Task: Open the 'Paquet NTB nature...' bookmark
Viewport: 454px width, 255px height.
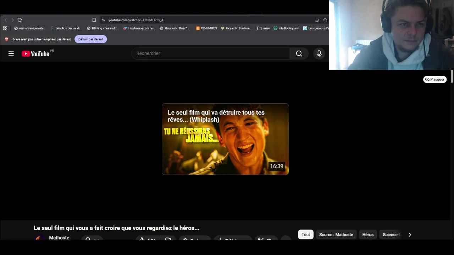Action: 236,28
